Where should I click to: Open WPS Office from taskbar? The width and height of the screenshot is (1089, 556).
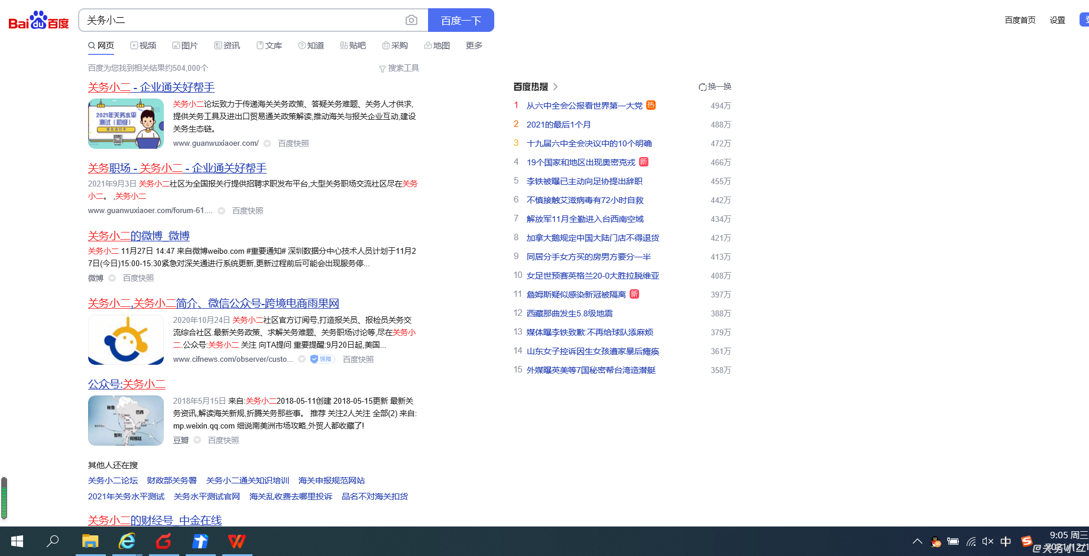[236, 541]
